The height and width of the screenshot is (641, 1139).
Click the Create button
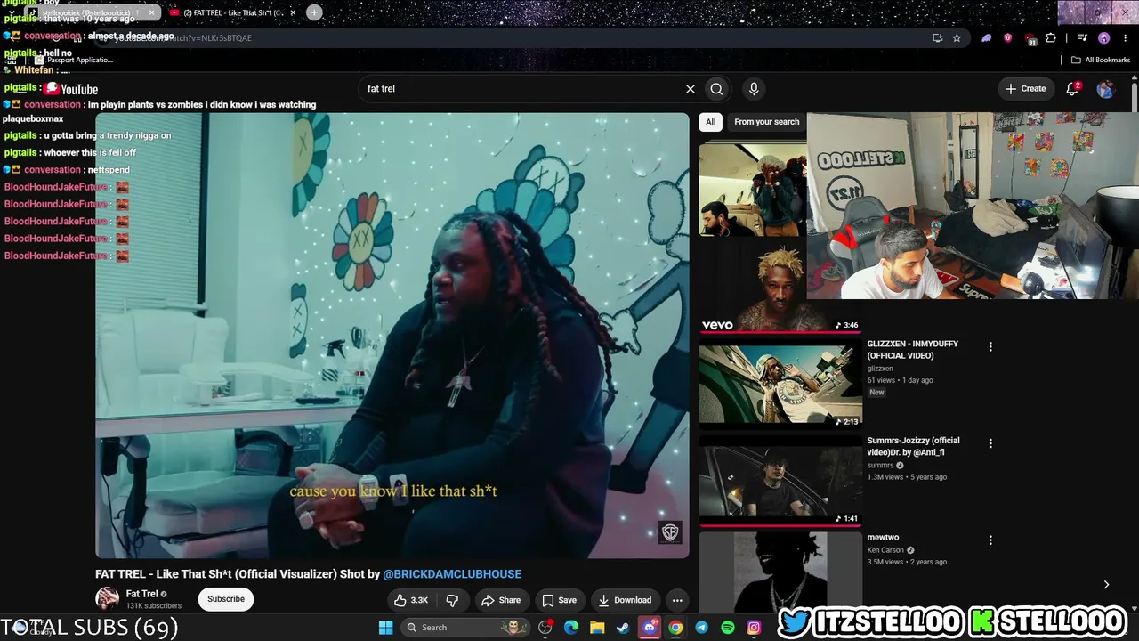click(1025, 89)
